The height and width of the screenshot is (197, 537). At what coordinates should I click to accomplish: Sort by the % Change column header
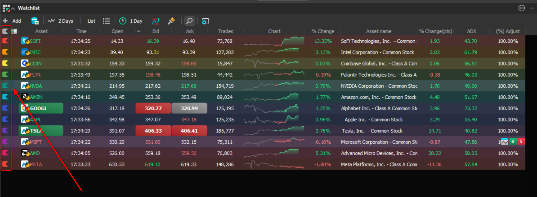click(323, 31)
